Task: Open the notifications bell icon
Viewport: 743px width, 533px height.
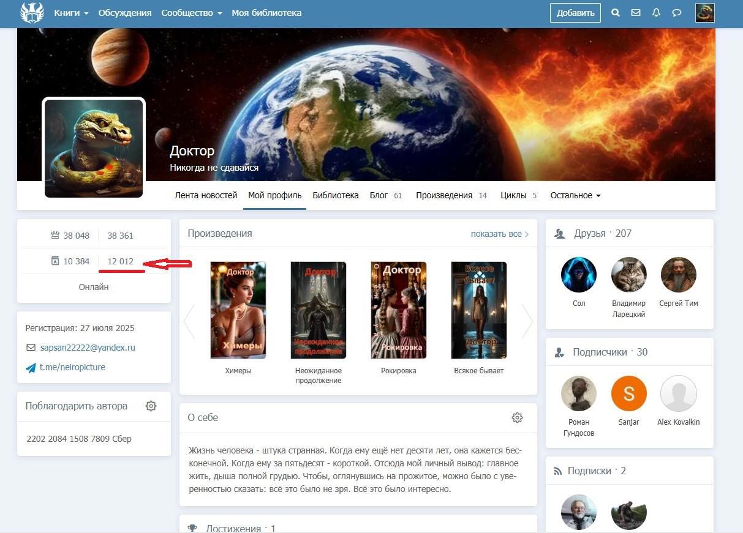Action: [656, 12]
